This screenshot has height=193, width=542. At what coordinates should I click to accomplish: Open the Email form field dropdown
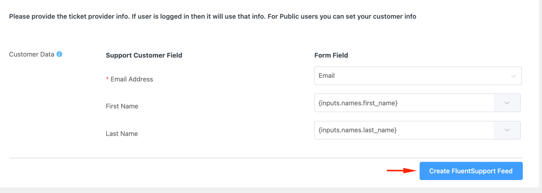[418, 76]
